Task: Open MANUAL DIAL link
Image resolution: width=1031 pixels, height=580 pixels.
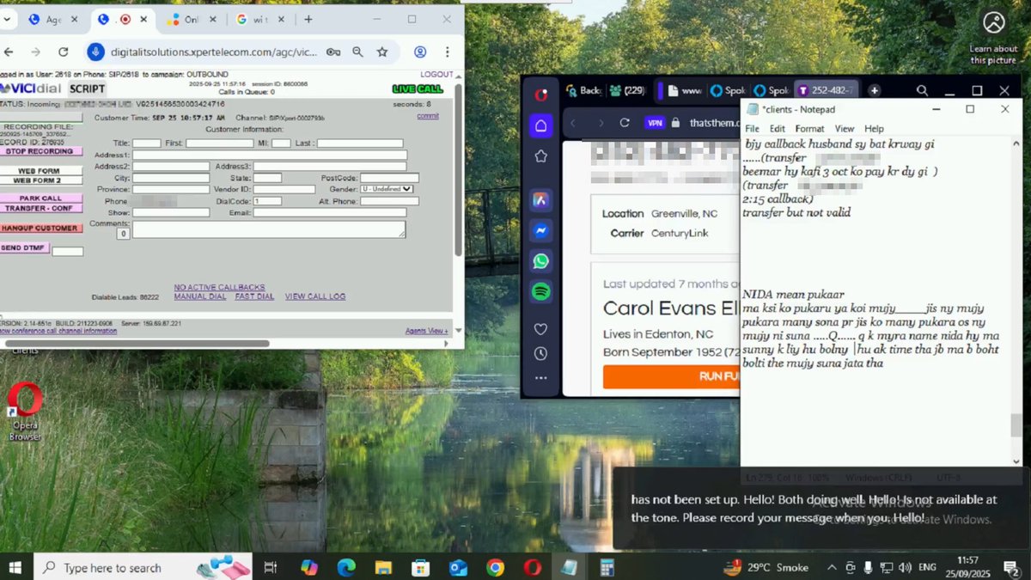Action: pyautogui.click(x=200, y=296)
